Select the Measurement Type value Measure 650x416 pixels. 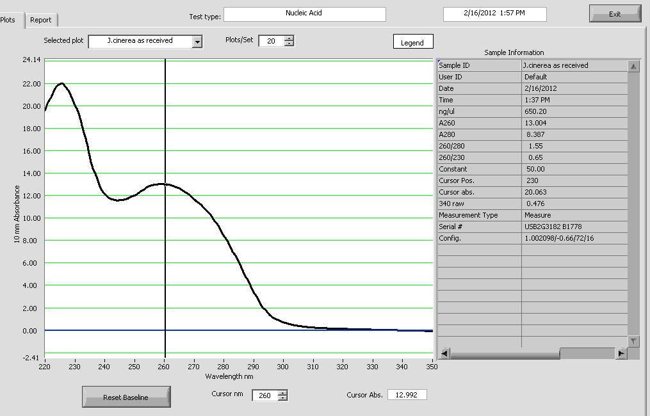tap(574, 216)
